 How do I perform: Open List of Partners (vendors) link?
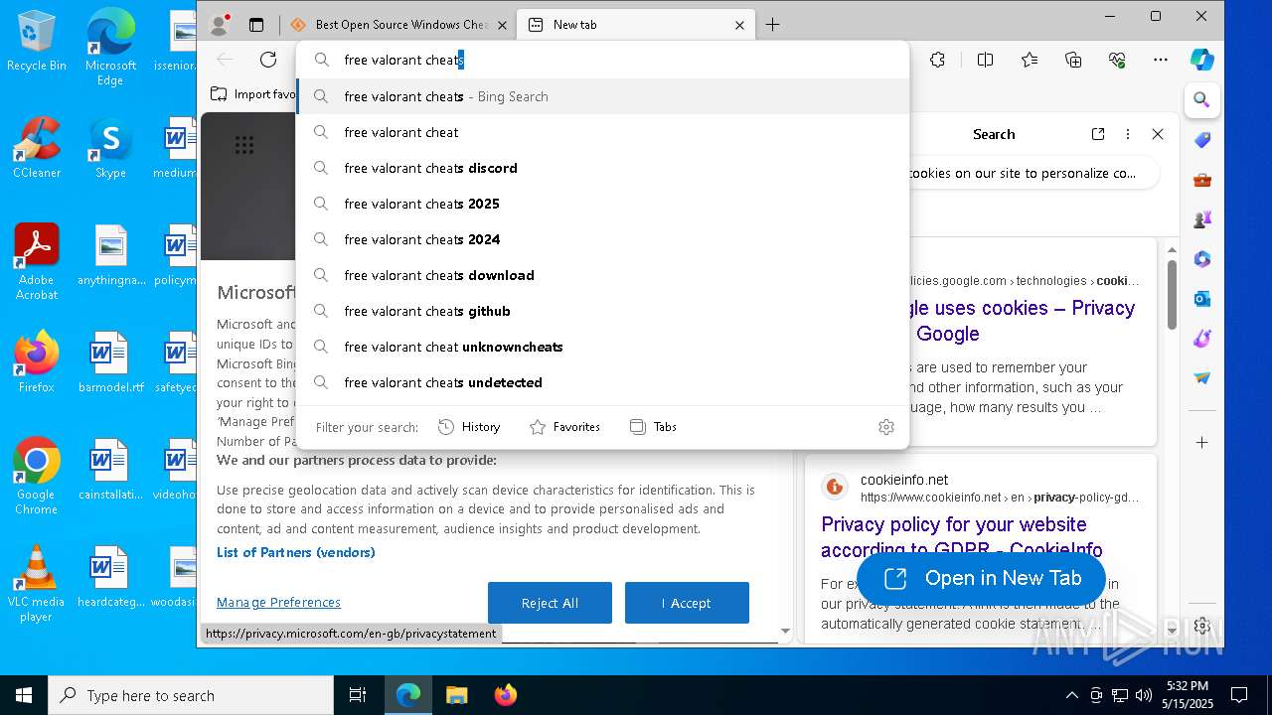click(296, 552)
